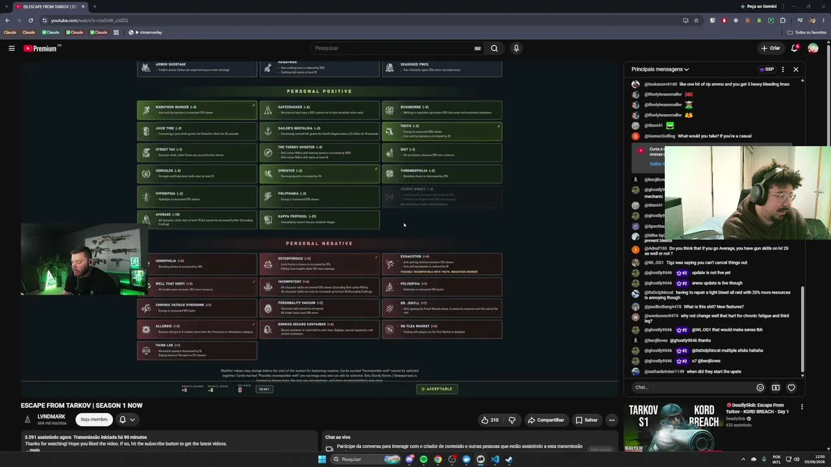Open the chat emoji picker
Viewport: 831px width, 467px height.
click(760, 387)
